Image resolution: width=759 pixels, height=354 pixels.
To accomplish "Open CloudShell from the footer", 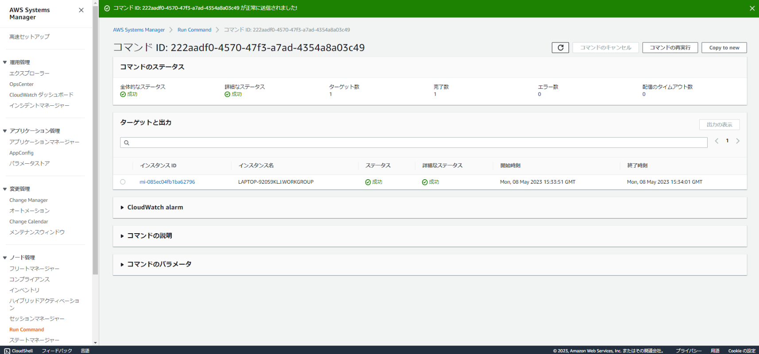I will (x=19, y=350).
